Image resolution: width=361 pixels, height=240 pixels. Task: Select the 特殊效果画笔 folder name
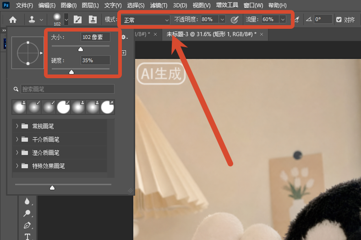click(49, 166)
